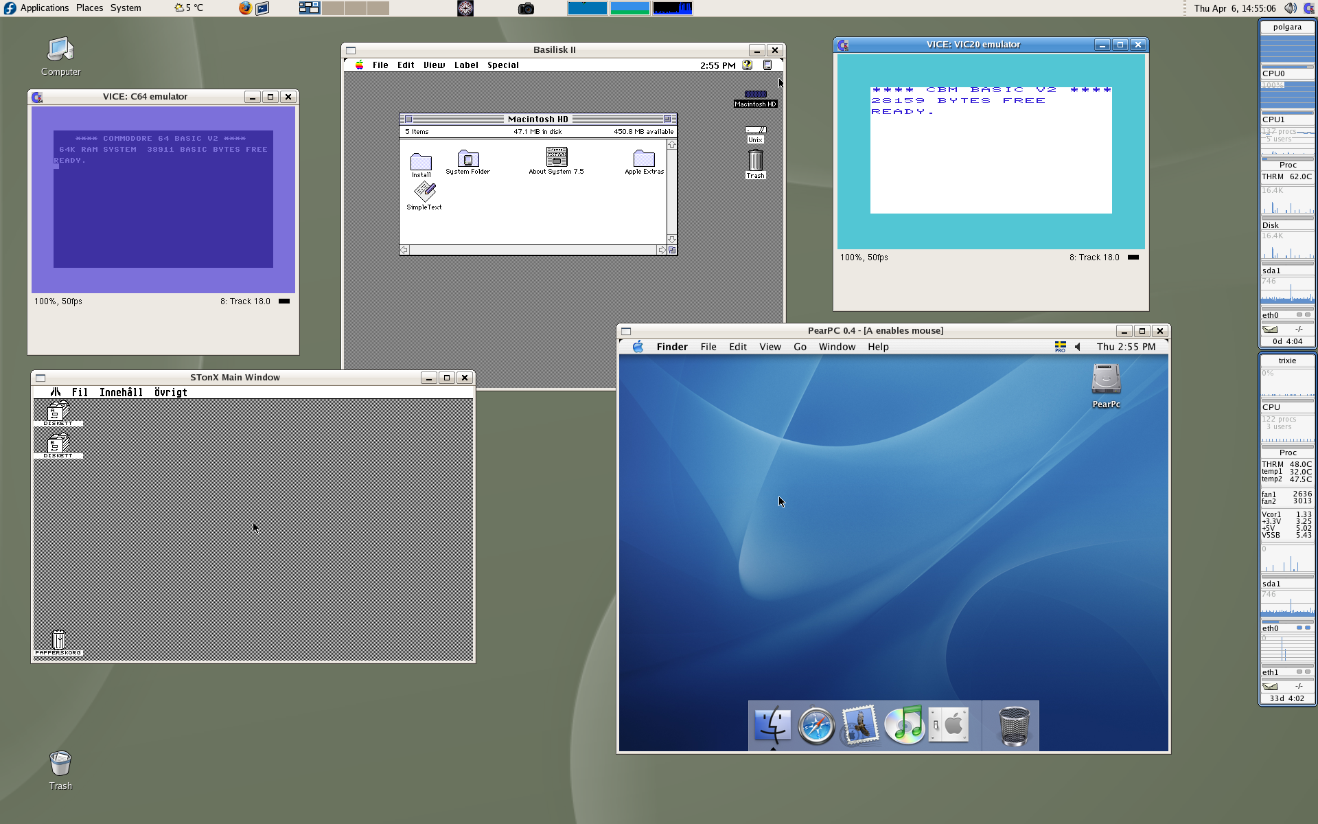The image size is (1318, 824).
Task: Click the volume icon in PearPC menu bar
Action: click(1078, 347)
